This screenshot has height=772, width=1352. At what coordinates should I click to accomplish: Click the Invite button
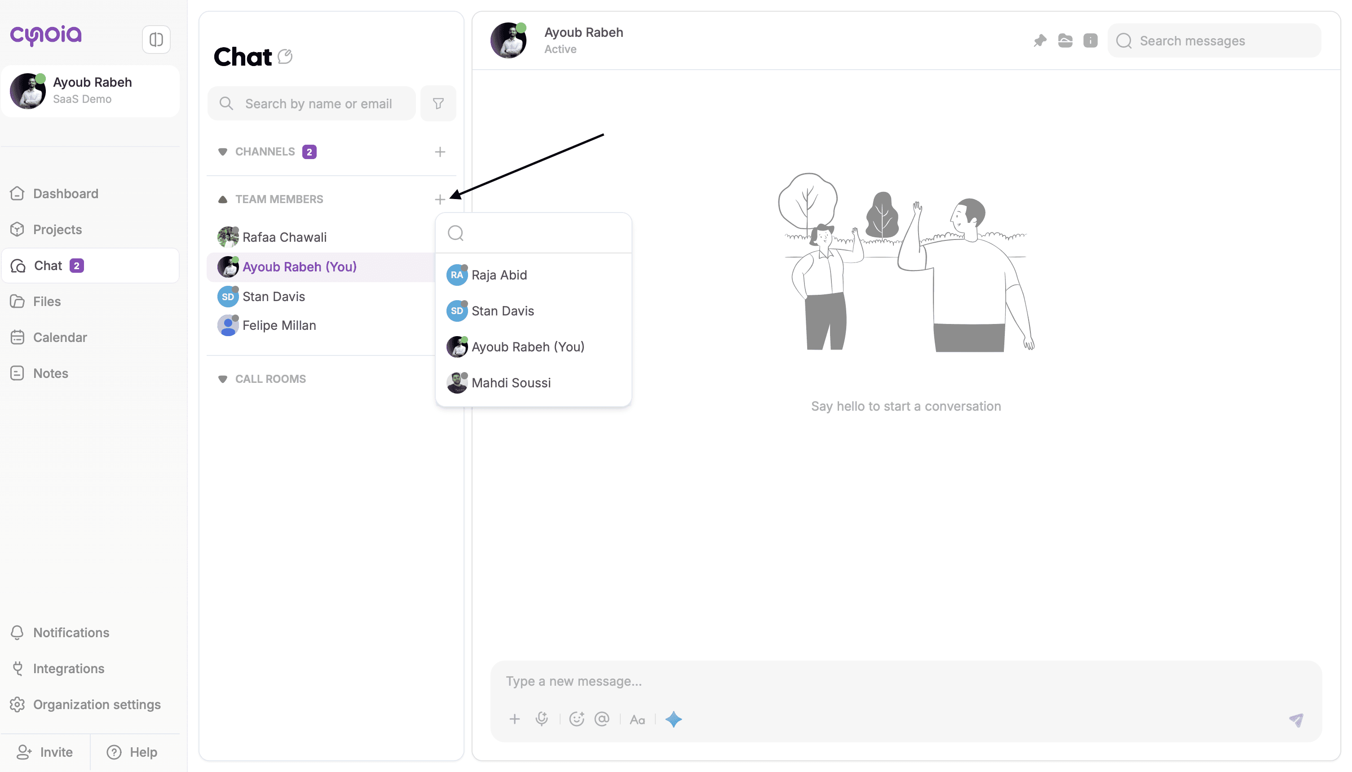point(45,752)
